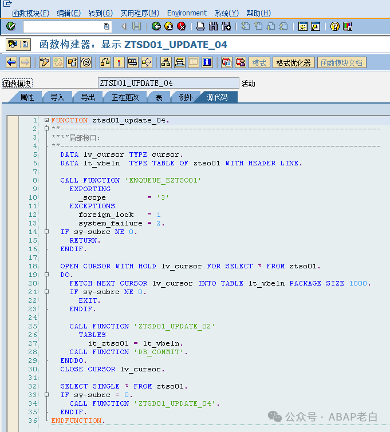Open the 函数模块(F) menu
Screen dimensions: 390x432
[x=30, y=13]
